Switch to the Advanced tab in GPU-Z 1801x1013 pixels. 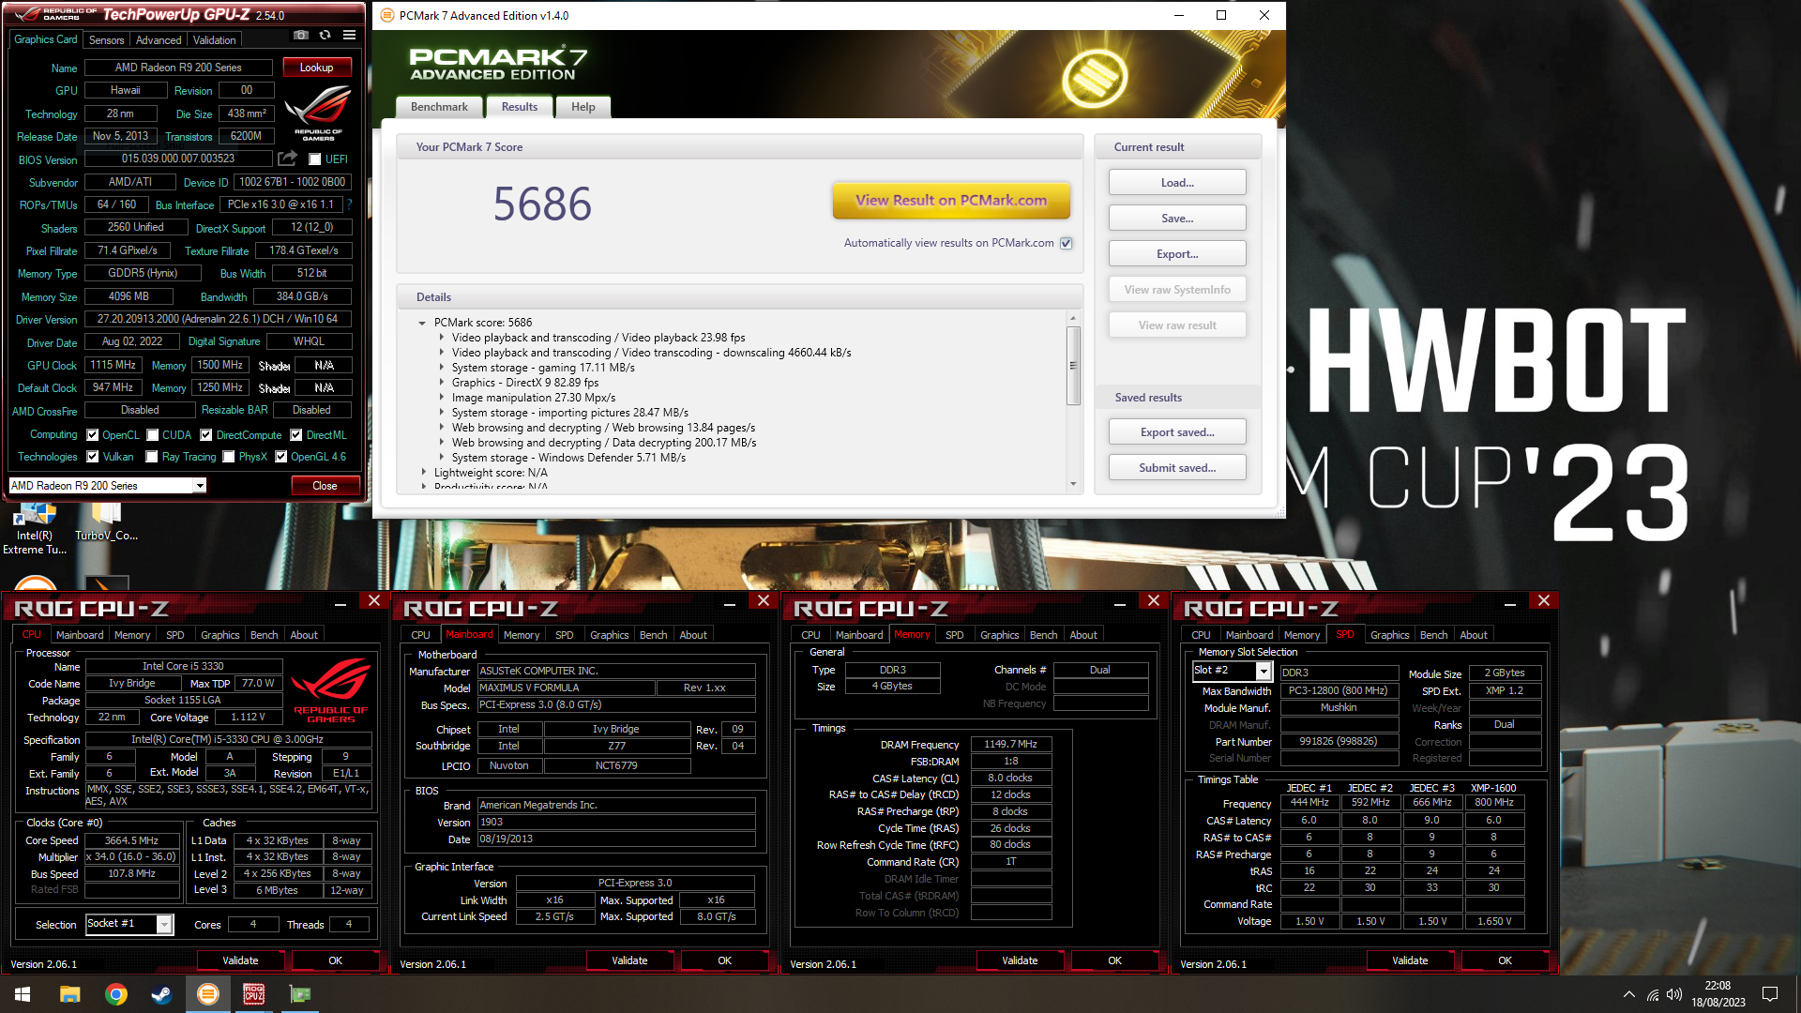coord(159,40)
